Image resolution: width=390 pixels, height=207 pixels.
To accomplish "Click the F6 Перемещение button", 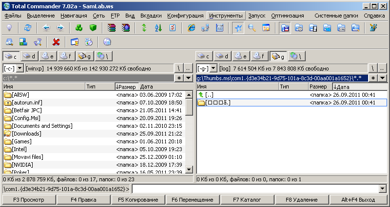I will (x=193, y=200).
